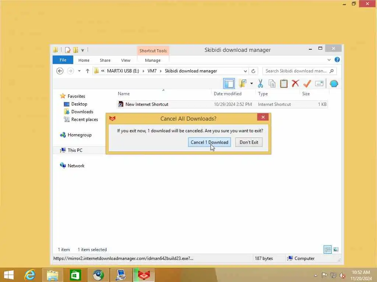
Task: Open Recent places in the navigation pane
Action: tap(84, 119)
